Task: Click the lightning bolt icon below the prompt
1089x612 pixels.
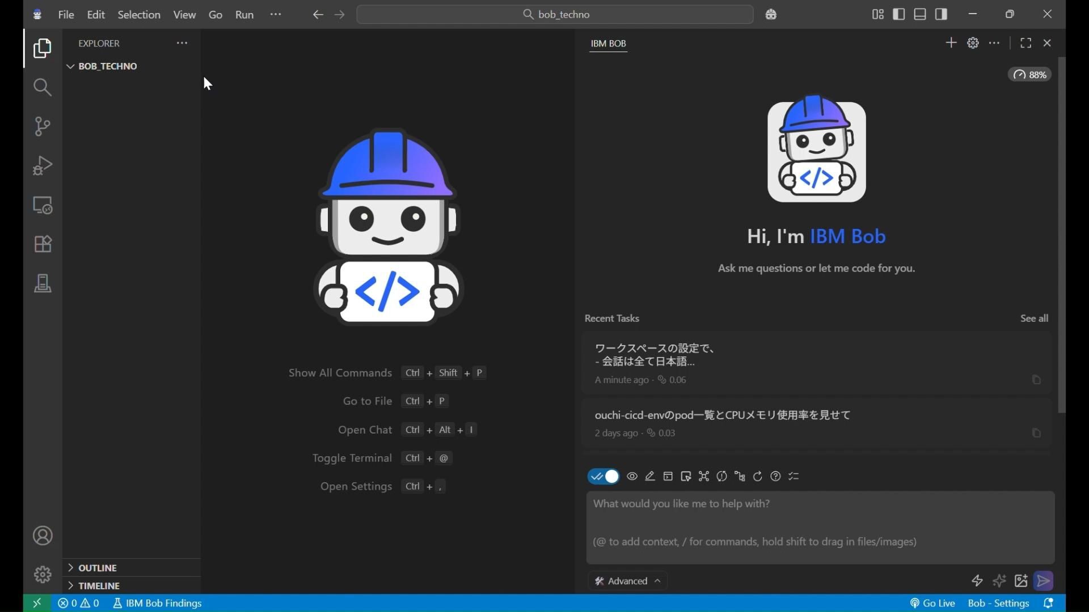Action: coord(977,581)
